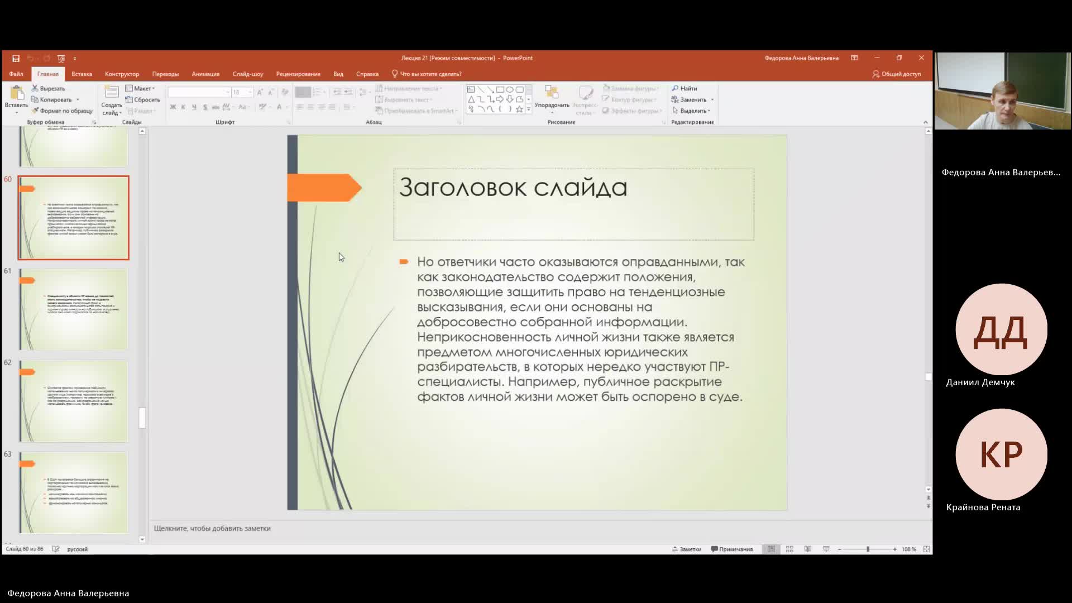Viewport: 1072px width, 603px height.
Task: Switch to Reading view icon
Action: [807, 549]
